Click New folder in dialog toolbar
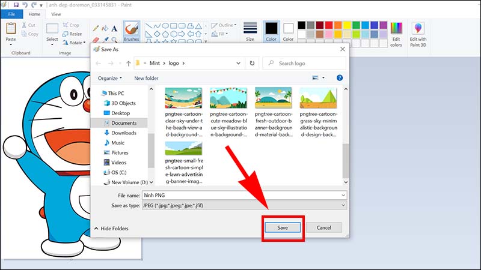 pos(146,78)
